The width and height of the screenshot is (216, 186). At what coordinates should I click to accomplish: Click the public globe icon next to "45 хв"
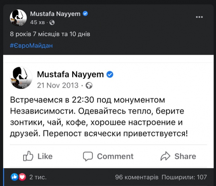pyautogui.click(x=52, y=22)
